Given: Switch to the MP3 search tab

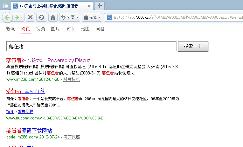Looking at the screenshot, I should [x=70, y=29].
